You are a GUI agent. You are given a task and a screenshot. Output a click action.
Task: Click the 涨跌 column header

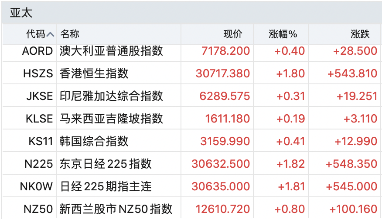345,34
